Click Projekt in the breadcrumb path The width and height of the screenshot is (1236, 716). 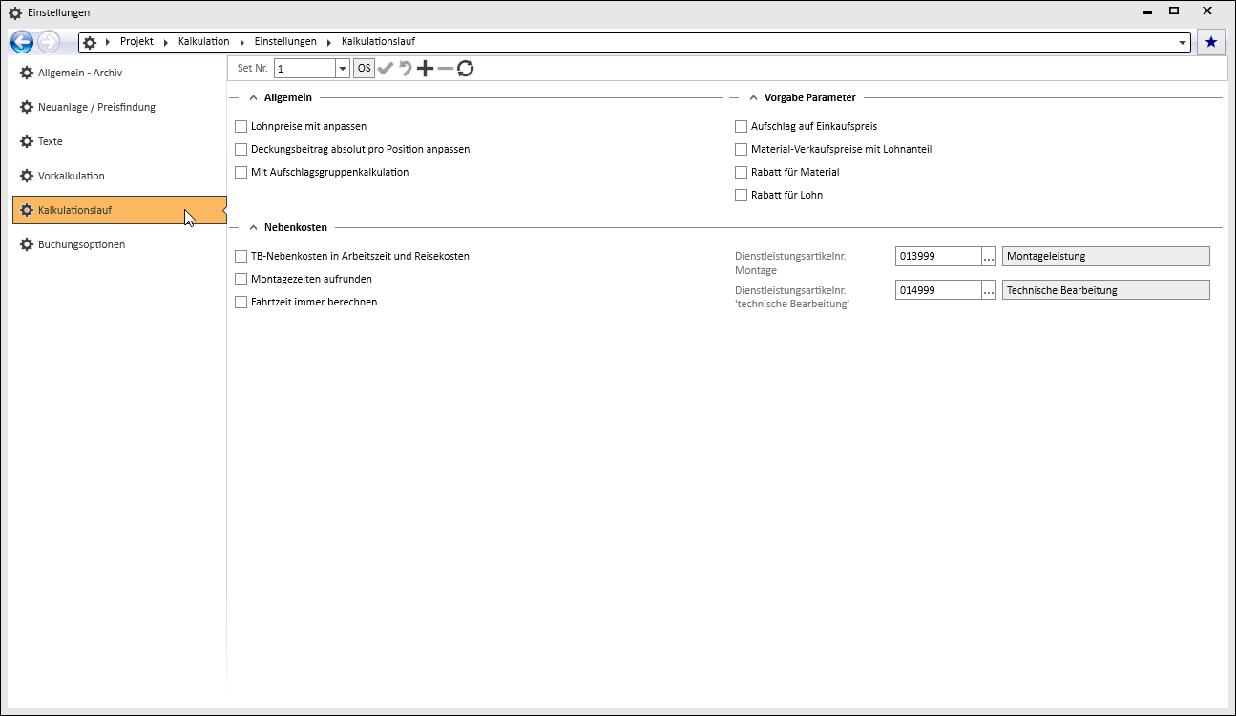tap(136, 42)
